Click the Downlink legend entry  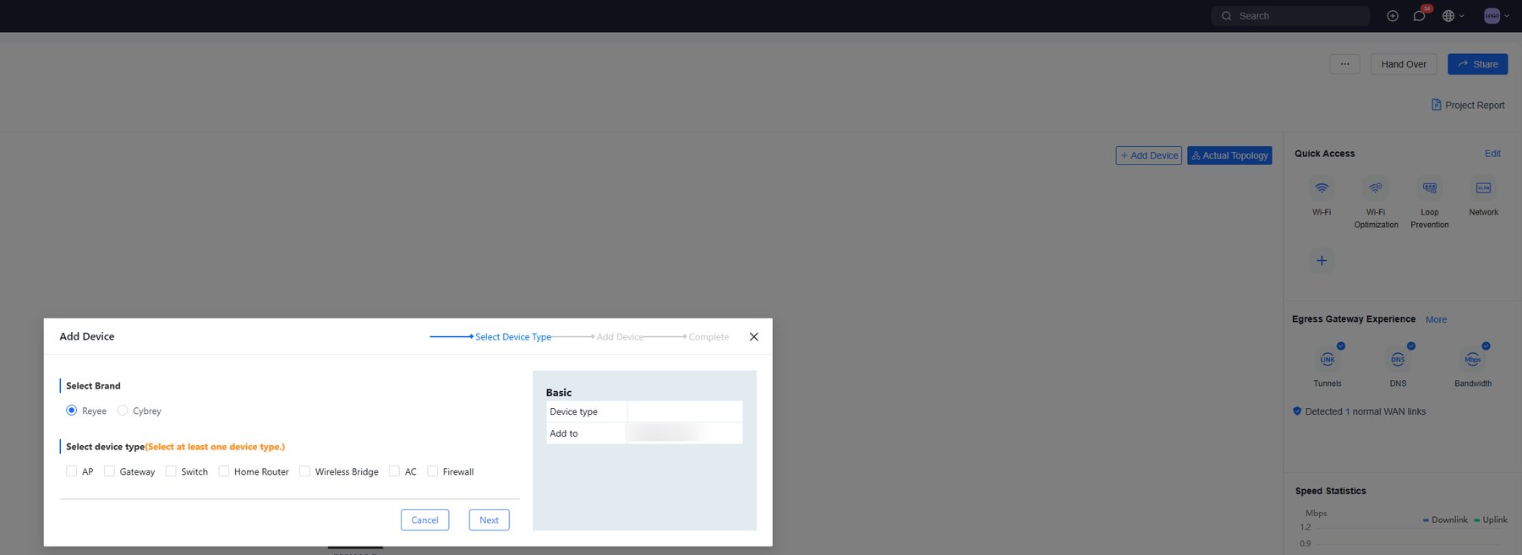click(1445, 520)
